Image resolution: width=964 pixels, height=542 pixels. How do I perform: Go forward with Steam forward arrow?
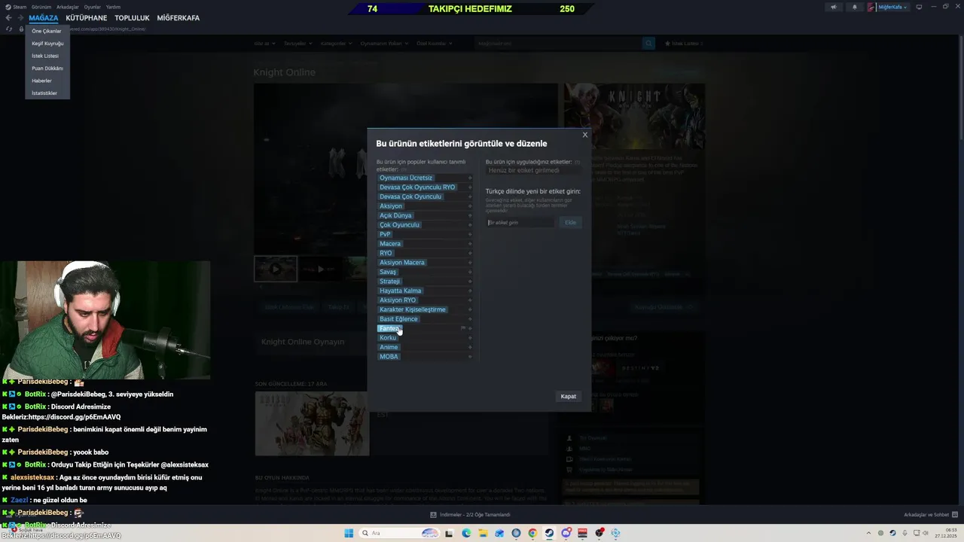(x=20, y=18)
